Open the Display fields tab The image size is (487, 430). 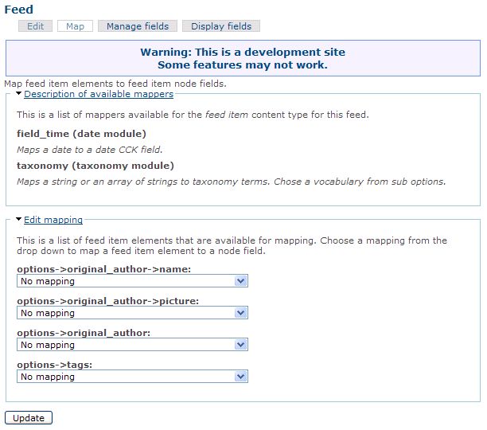(x=221, y=26)
